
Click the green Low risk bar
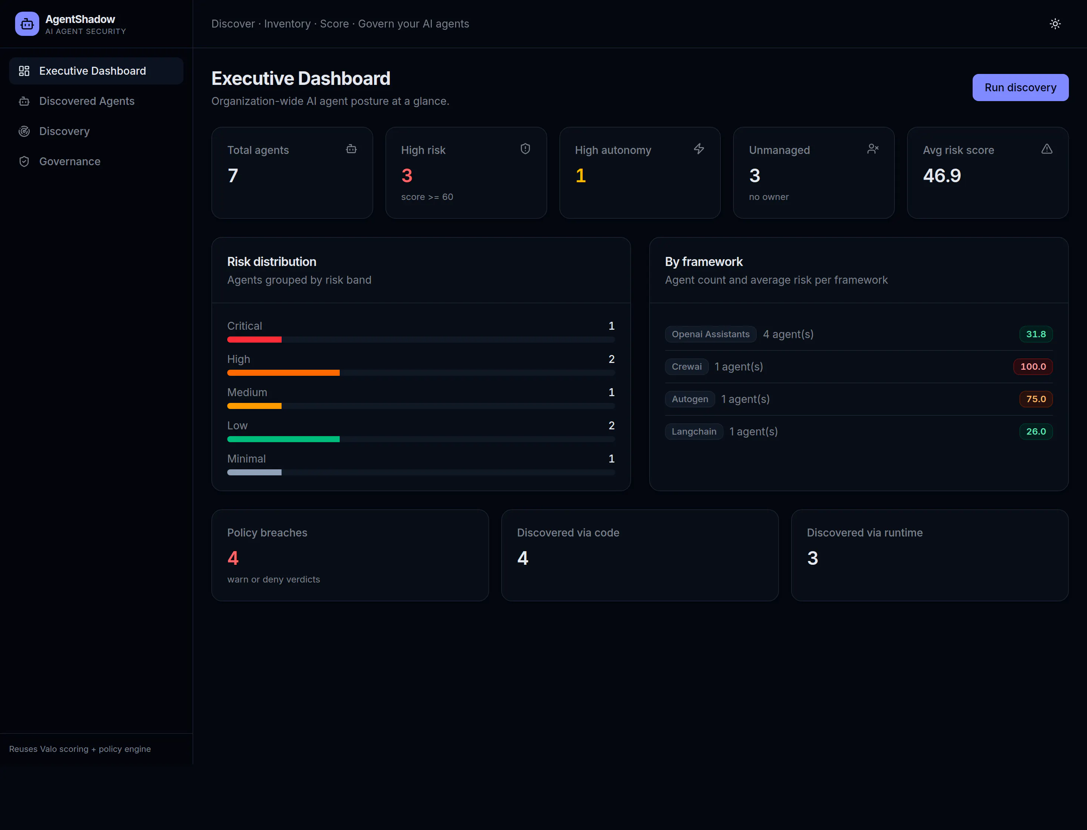click(x=283, y=439)
